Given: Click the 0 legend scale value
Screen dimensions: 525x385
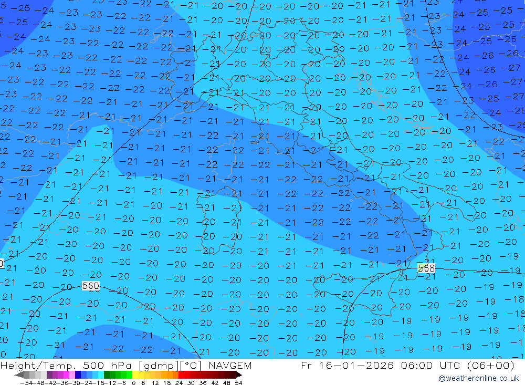Looking at the screenshot, I should click(x=133, y=383).
